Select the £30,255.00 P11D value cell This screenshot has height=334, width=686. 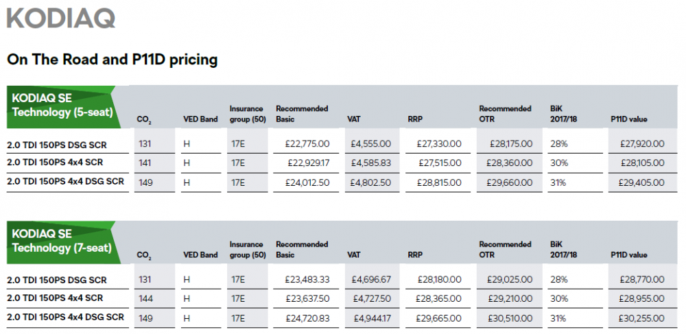[641, 318]
